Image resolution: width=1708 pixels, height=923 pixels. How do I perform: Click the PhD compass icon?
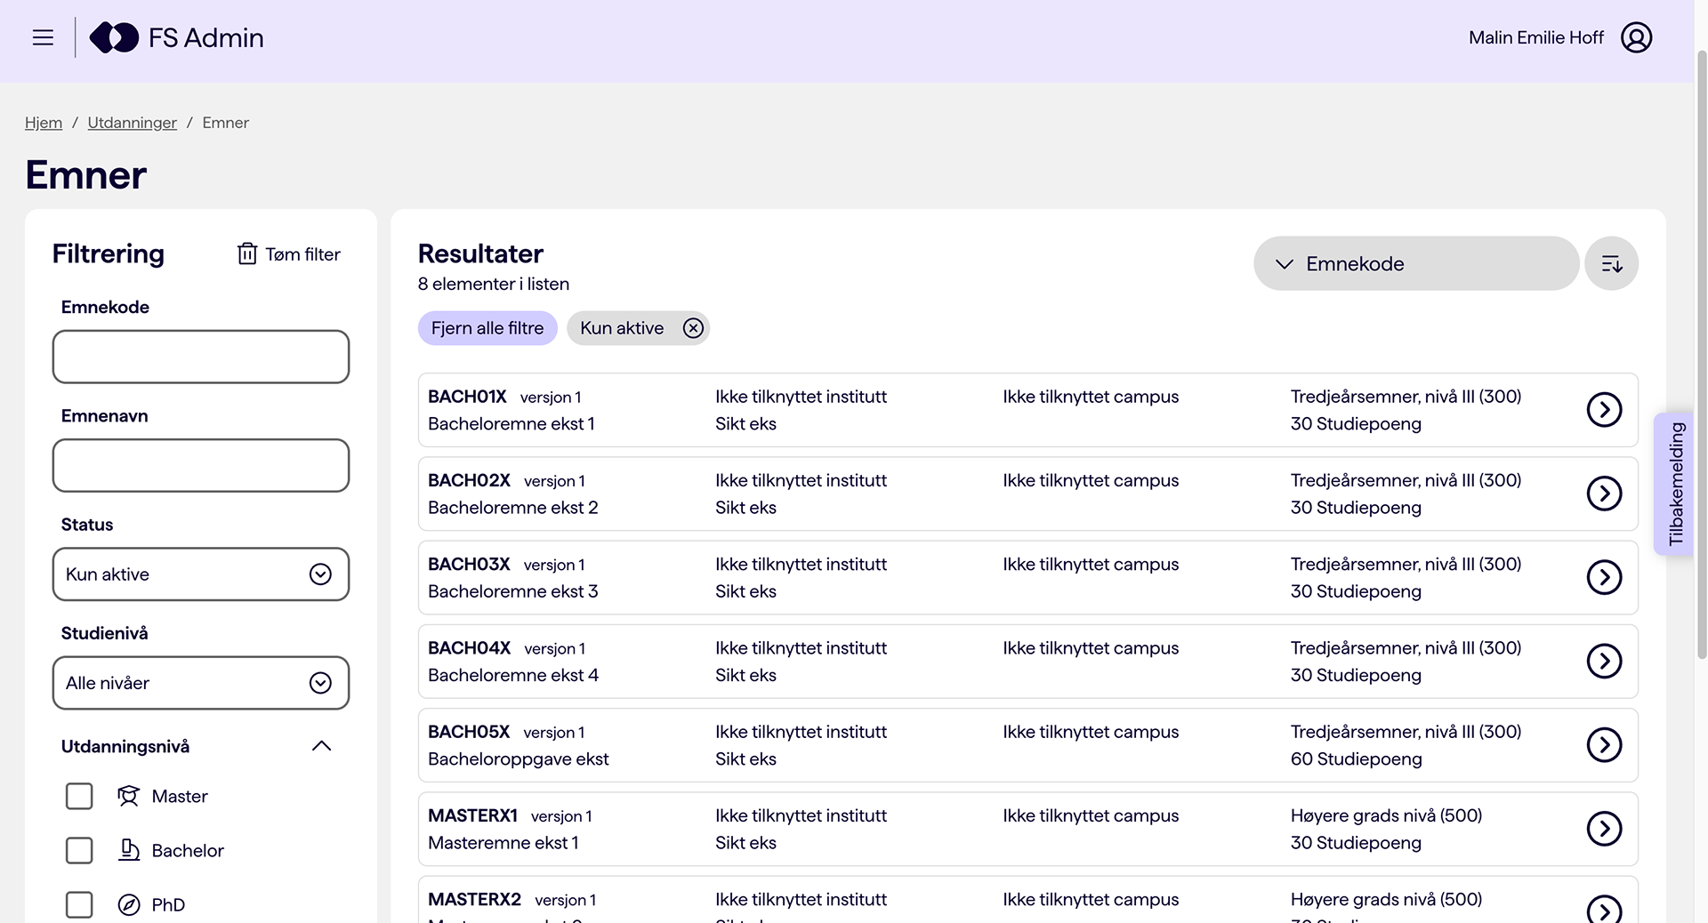point(129,905)
